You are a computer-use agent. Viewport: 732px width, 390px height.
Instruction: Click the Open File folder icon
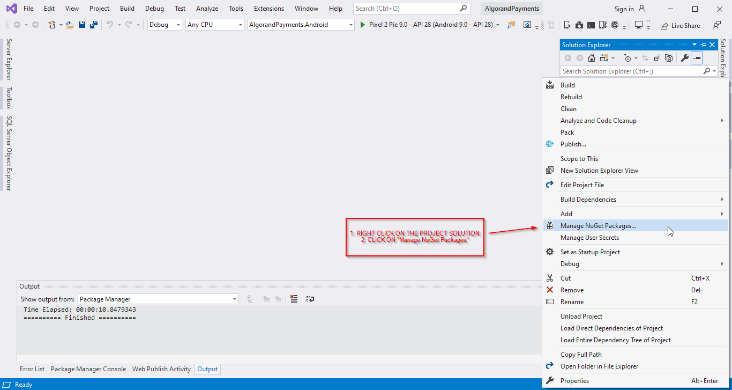70,25
